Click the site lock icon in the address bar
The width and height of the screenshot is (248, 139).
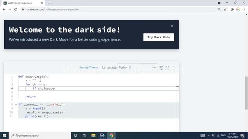23,9
